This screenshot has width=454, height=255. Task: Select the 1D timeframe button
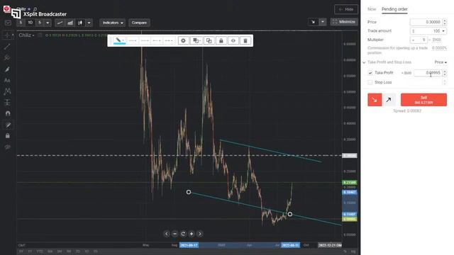point(30,23)
